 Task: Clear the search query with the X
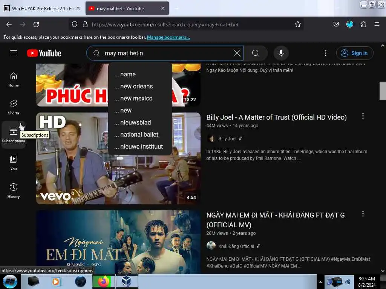[237, 53]
